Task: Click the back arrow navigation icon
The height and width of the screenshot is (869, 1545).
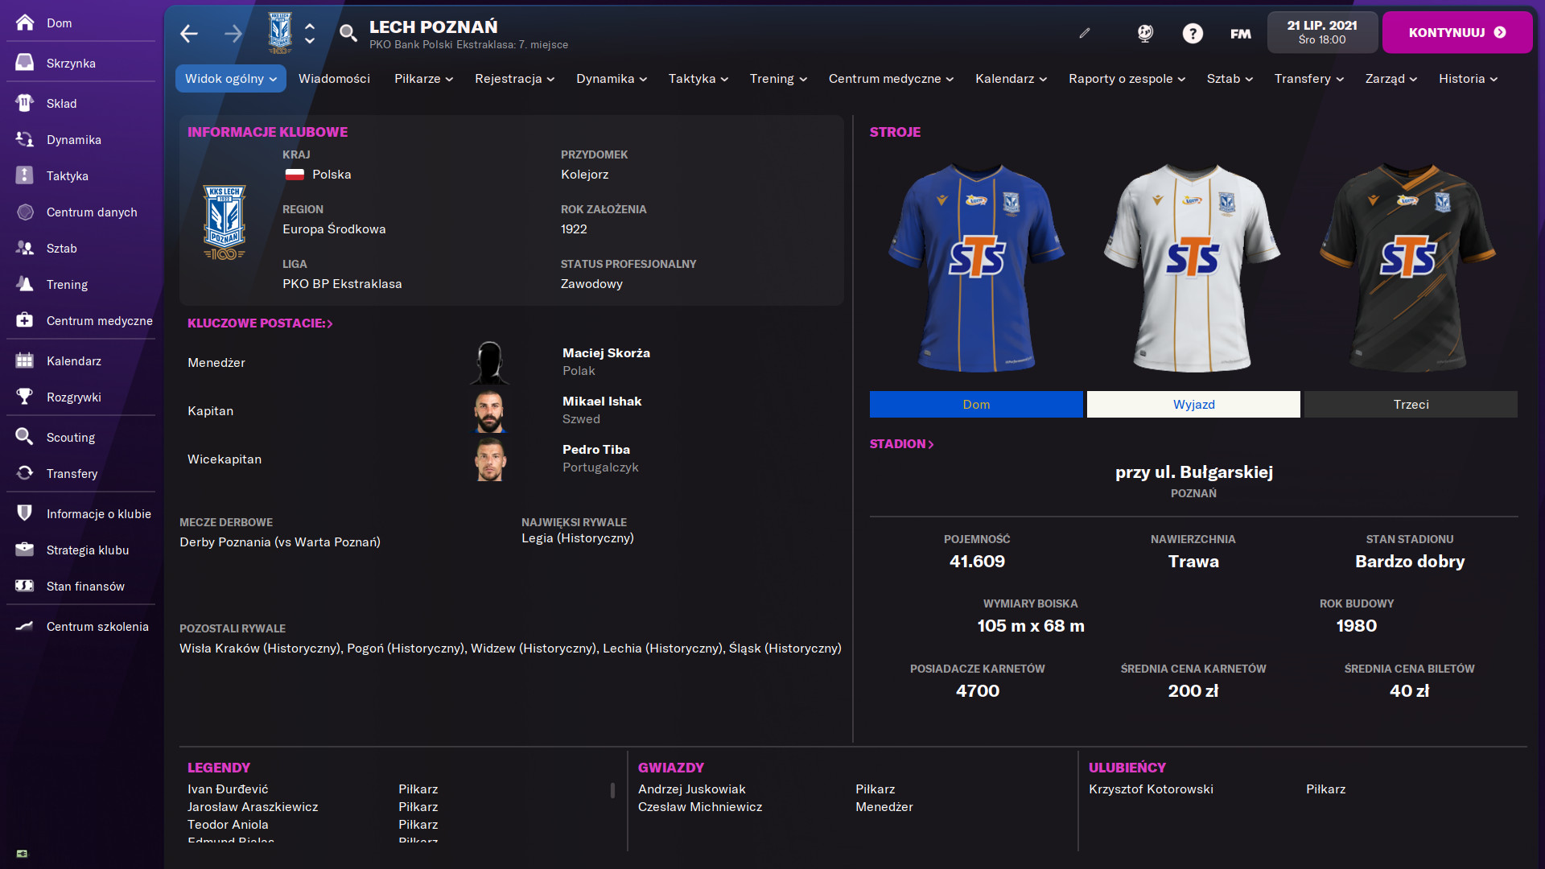Action: tap(189, 33)
